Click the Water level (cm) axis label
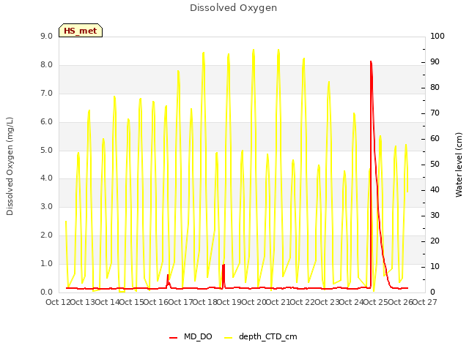This screenshot has width=469, height=351. tap(459, 165)
